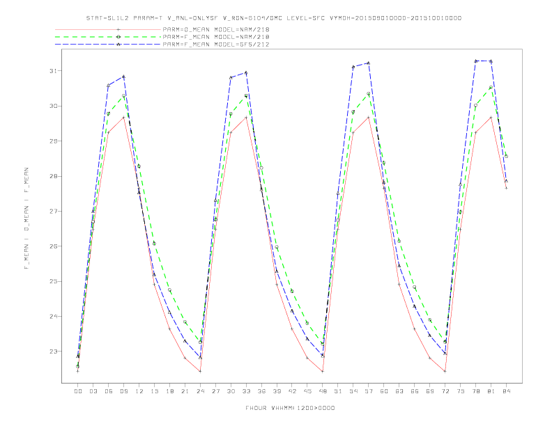Click x-axis tick label 42
Viewport: 552px width, 426px height.
(x=292, y=391)
